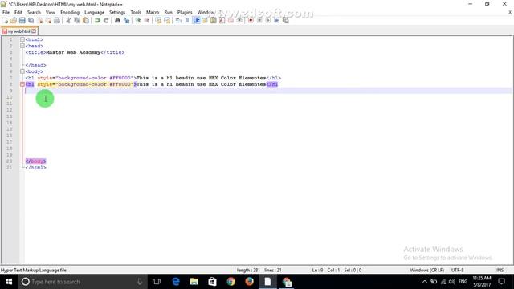The image size is (514, 289).
Task: Launch Firefox from the taskbar
Action: 249,282
